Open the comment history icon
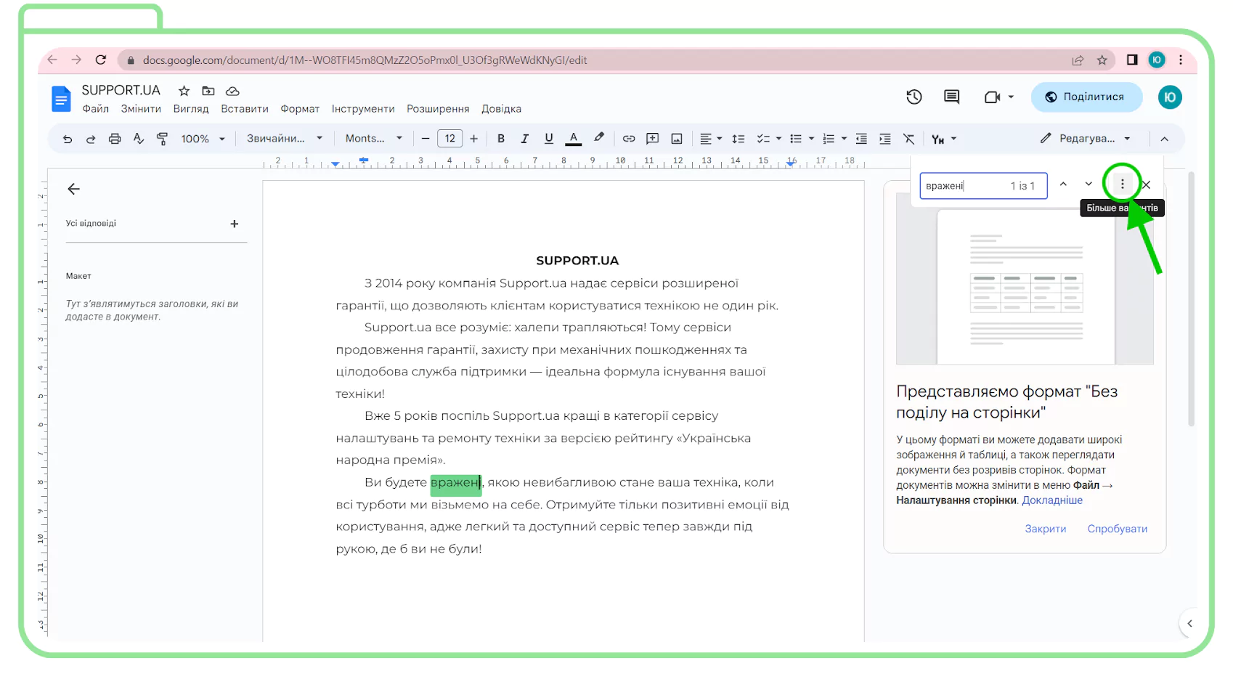Image resolution: width=1233 pixels, height=674 pixels. (952, 97)
